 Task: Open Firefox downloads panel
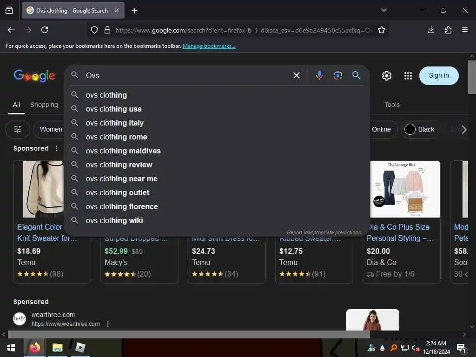pos(431,30)
